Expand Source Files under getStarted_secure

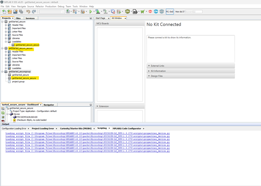coord(6,35)
